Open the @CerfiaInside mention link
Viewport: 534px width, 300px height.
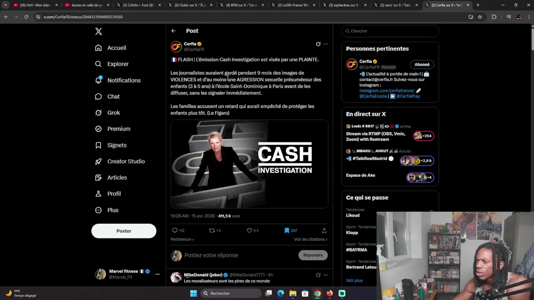(x=373, y=96)
